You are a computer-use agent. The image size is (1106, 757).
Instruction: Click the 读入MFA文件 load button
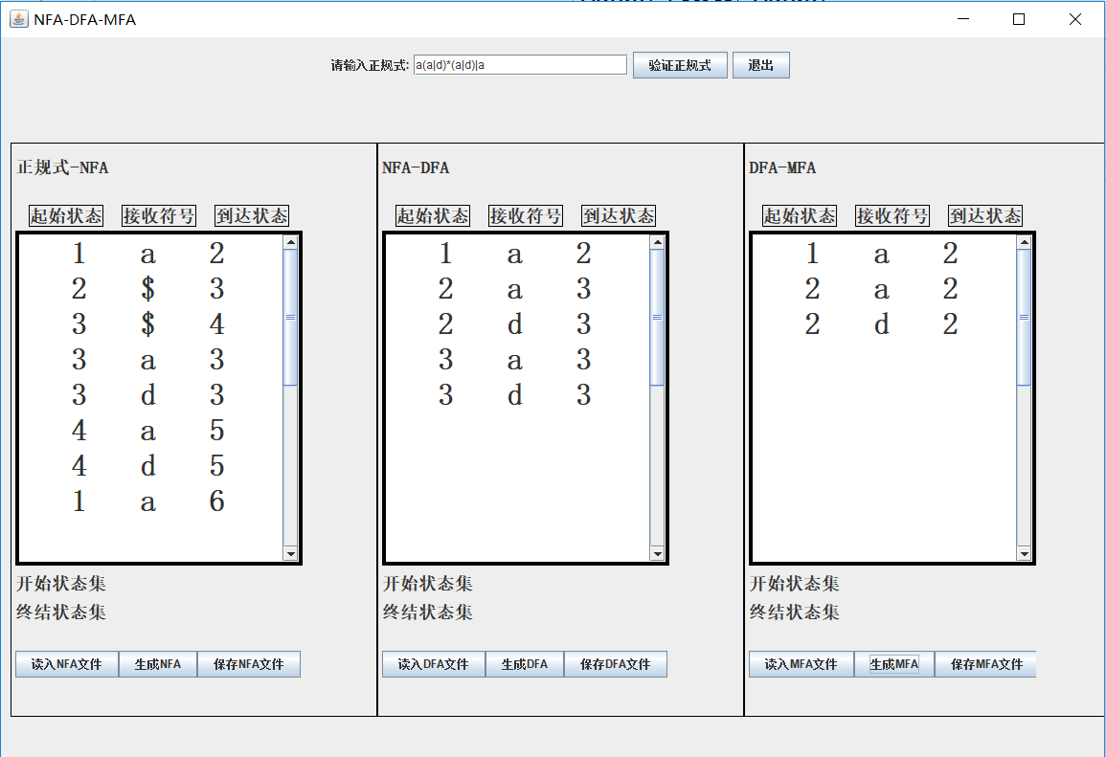[801, 663]
